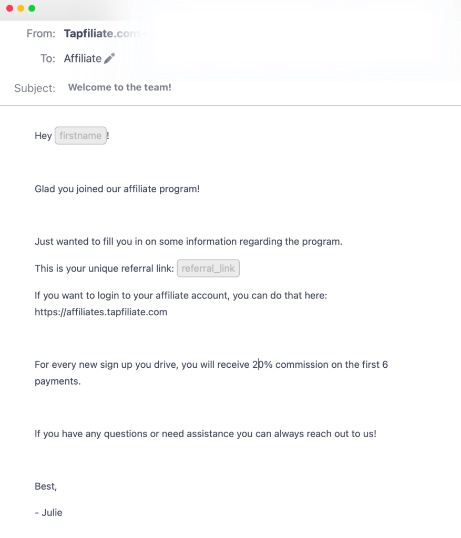Screen dimensions: 461x538
Task: Click the greeting line starting with Hey
Action: 43,135
